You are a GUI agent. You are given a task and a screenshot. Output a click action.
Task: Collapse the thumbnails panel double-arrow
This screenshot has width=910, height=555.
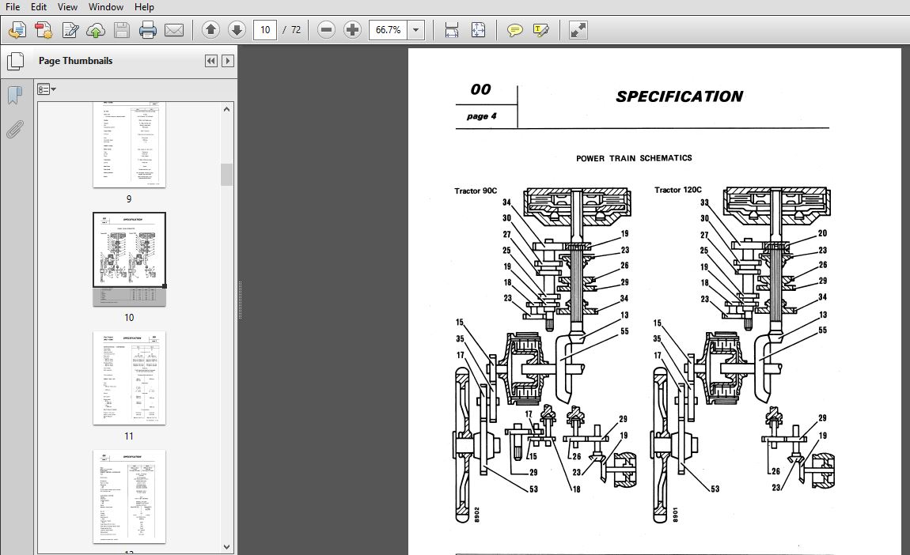click(210, 61)
